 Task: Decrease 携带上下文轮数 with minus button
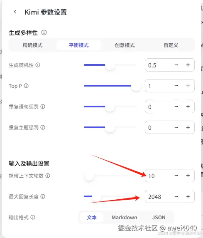point(176,176)
